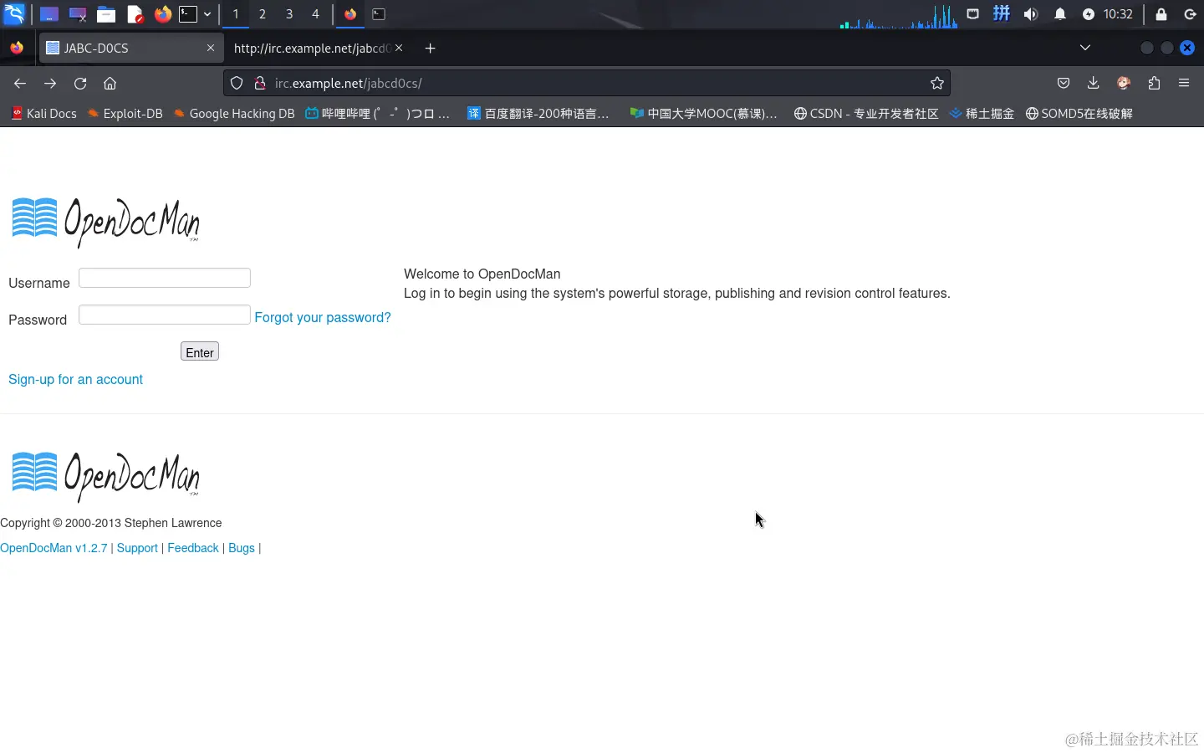Focus the Password input field
Viewport: 1204px width, 753px height.
[165, 315]
